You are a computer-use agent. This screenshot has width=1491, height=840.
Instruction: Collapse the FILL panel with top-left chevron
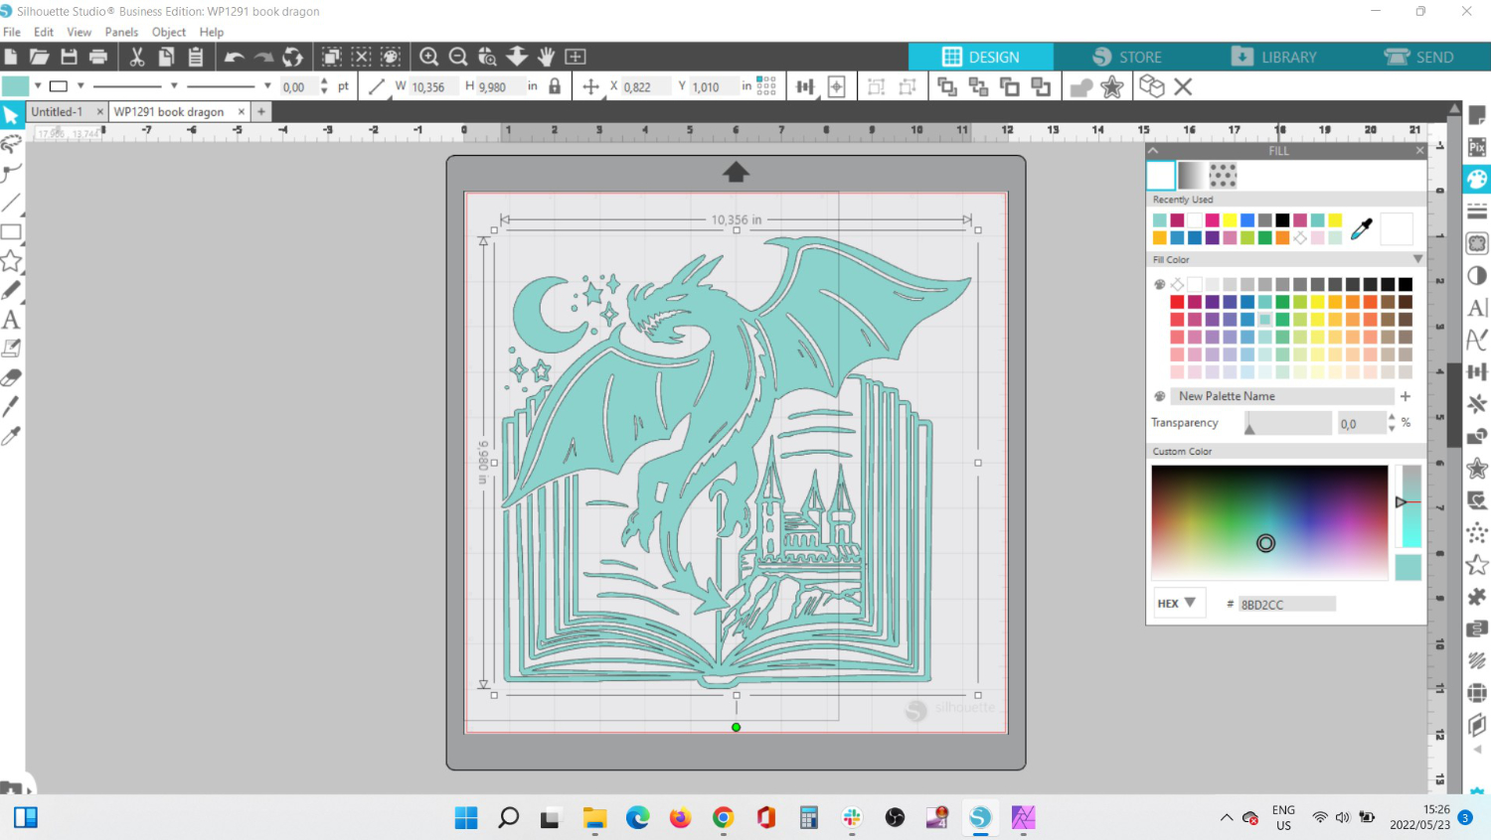click(x=1153, y=151)
